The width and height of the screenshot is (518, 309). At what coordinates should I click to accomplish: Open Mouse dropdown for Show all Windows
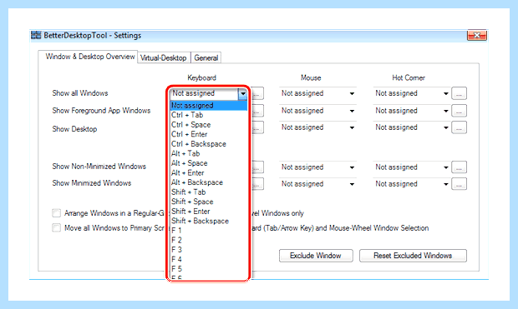(x=317, y=93)
